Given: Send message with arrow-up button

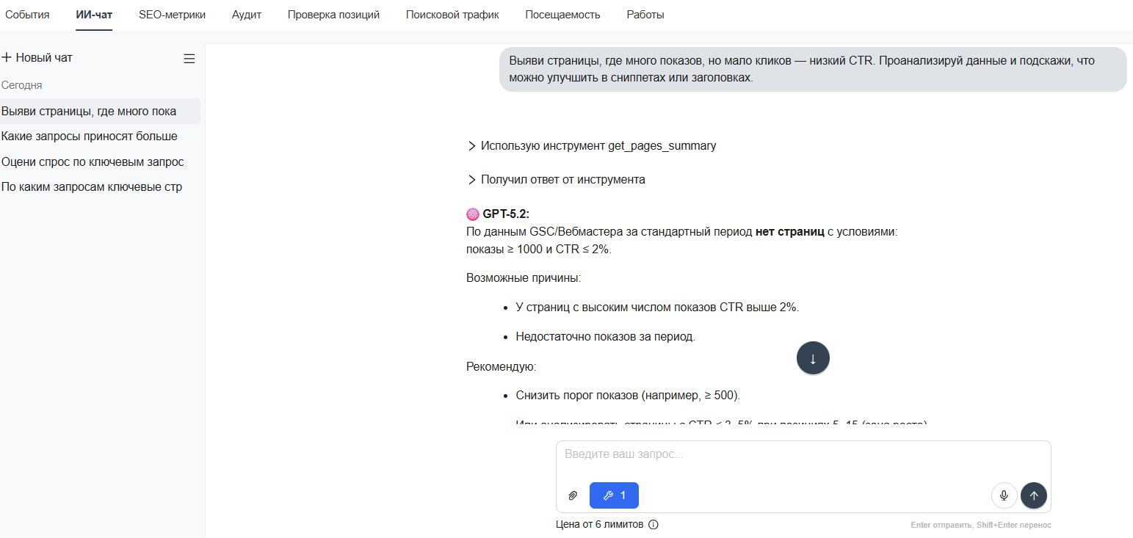Looking at the screenshot, I should point(1034,495).
